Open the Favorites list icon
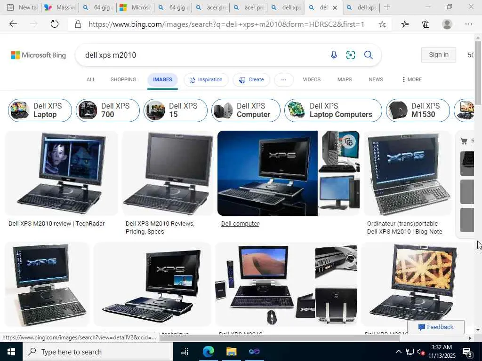This screenshot has width=482, height=361. (405, 24)
